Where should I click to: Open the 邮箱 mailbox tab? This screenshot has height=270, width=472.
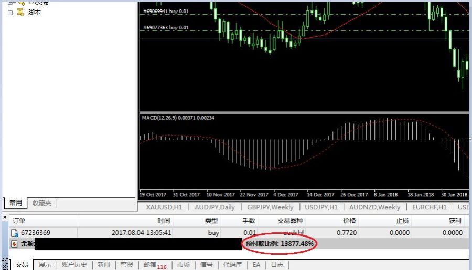pos(149,265)
